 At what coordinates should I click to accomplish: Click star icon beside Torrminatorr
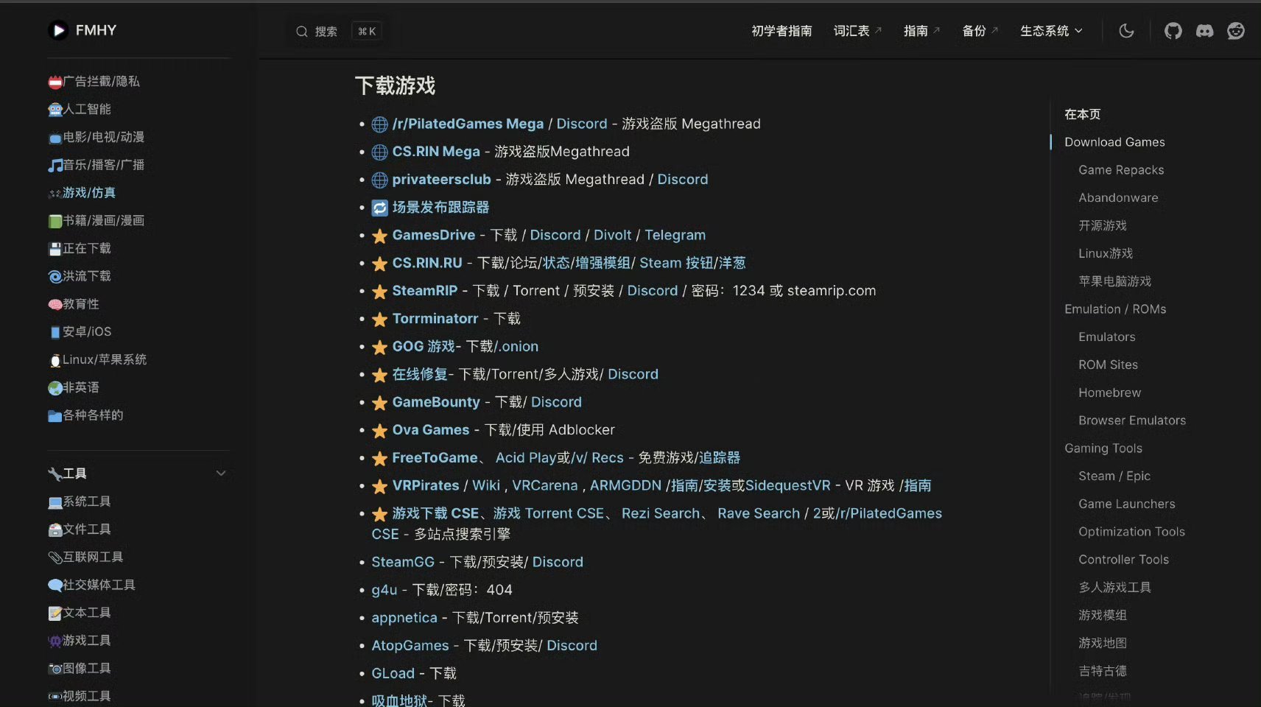[379, 320]
